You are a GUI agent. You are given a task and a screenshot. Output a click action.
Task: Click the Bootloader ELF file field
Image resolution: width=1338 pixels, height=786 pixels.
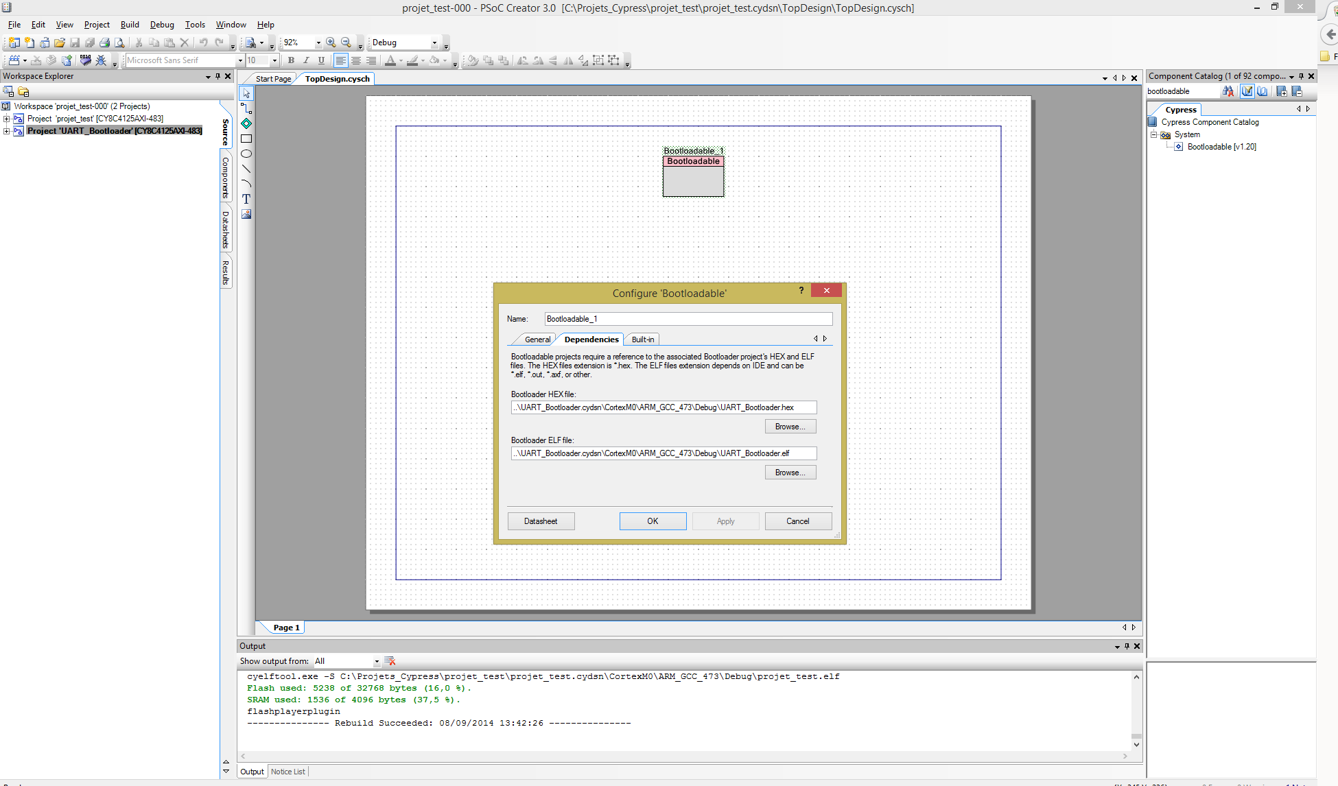coord(664,453)
